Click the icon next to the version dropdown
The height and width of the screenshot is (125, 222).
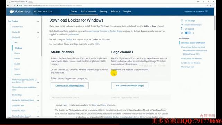click(x=207, y=11)
